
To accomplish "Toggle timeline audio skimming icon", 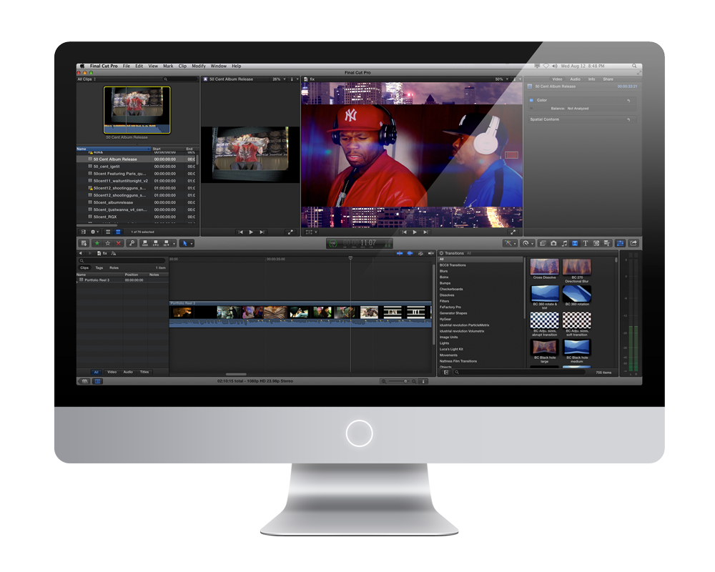I will click(x=410, y=253).
